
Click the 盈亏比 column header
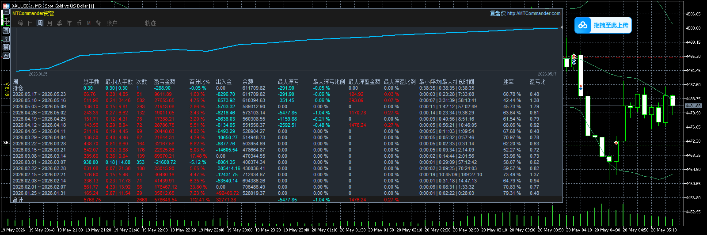[x=538, y=82]
